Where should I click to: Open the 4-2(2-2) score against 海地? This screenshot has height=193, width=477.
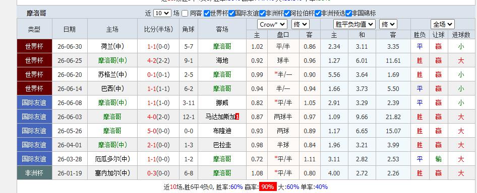click(x=158, y=61)
